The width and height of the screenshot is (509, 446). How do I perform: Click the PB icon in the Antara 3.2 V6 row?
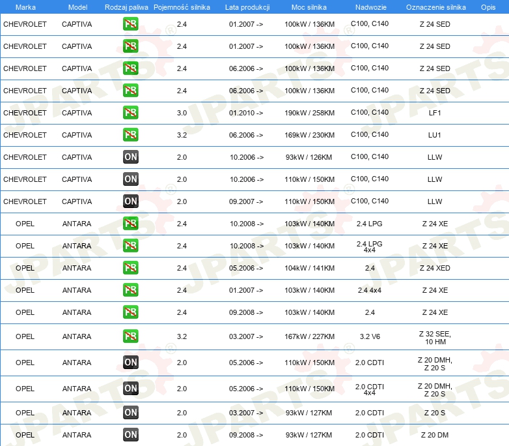point(130,336)
